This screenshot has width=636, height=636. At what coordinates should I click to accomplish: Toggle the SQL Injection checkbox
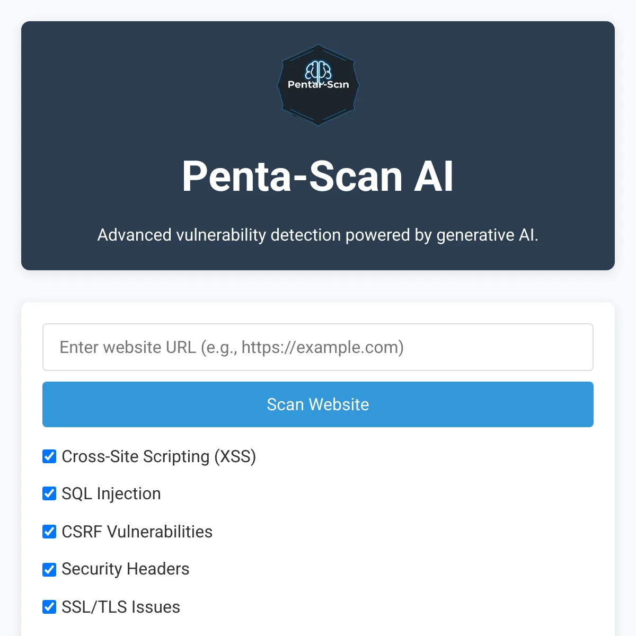point(49,493)
